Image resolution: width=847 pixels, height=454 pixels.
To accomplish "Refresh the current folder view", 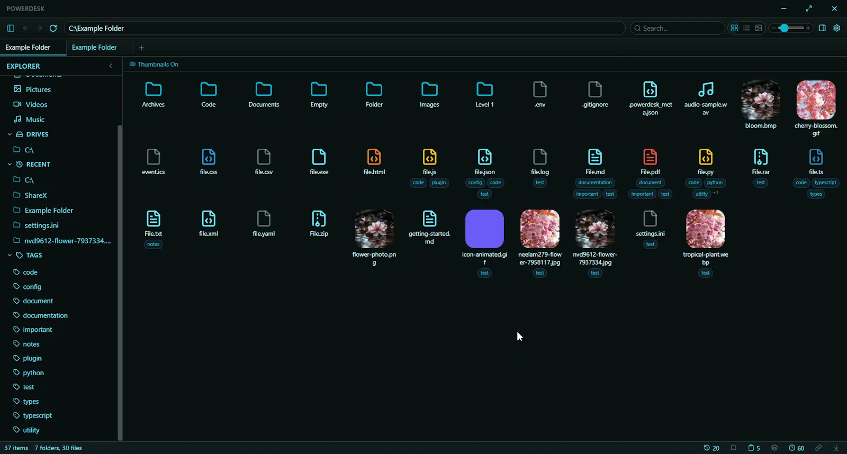I will (53, 28).
